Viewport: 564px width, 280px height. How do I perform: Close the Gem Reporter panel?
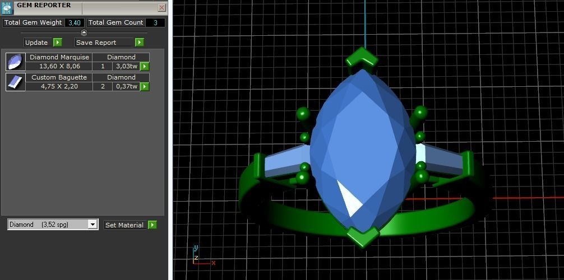click(x=162, y=7)
